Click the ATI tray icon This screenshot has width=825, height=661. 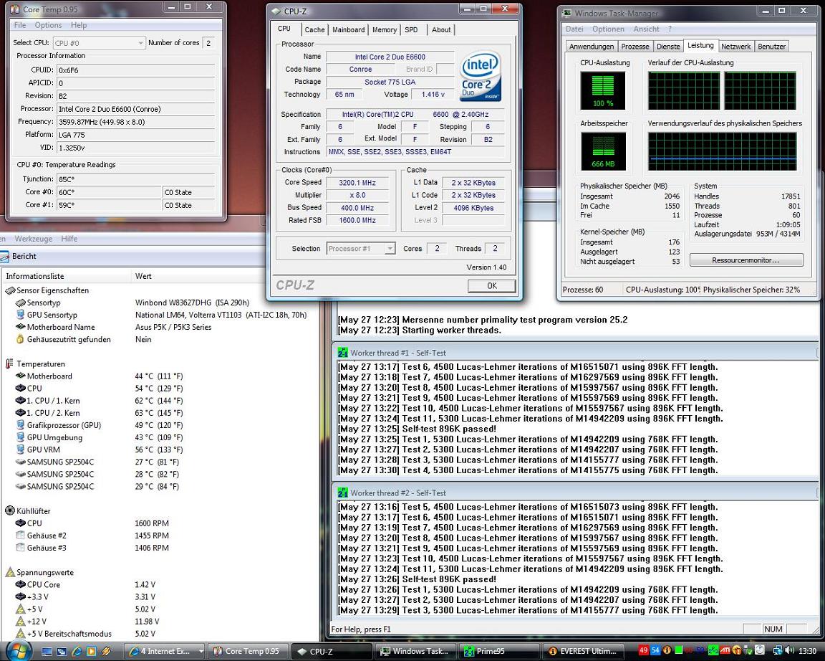click(x=725, y=650)
